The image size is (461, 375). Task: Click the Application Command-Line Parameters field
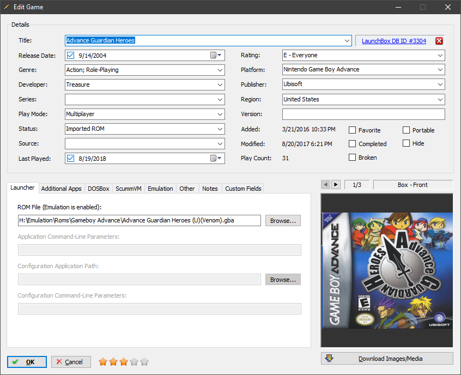pos(159,250)
